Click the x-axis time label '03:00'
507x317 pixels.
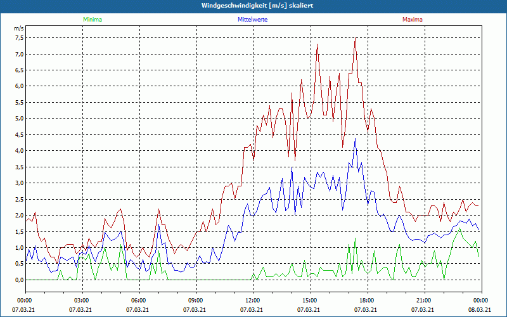[x=81, y=301]
